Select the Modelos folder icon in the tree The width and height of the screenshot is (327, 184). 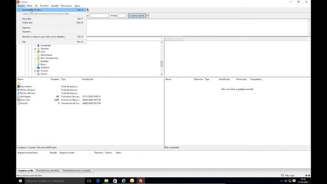click(38, 61)
